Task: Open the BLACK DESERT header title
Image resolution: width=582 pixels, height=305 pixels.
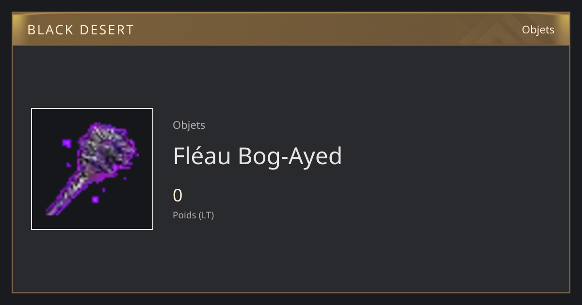Action: 81,30
